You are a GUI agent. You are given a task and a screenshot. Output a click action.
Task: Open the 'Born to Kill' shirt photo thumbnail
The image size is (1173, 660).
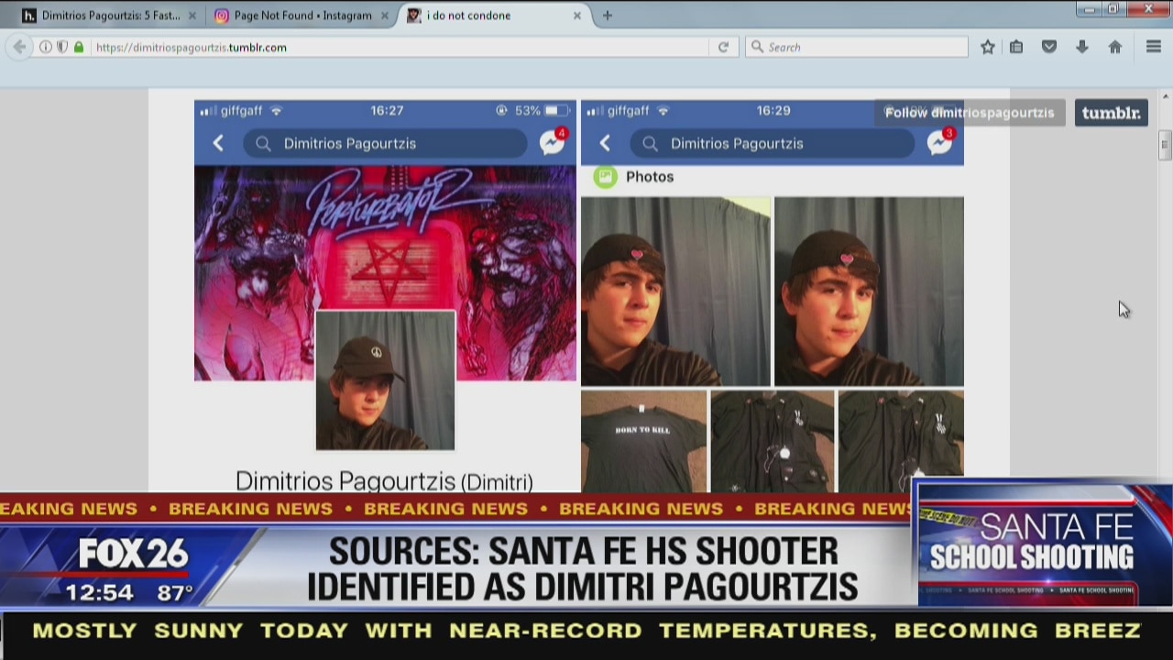click(x=643, y=441)
